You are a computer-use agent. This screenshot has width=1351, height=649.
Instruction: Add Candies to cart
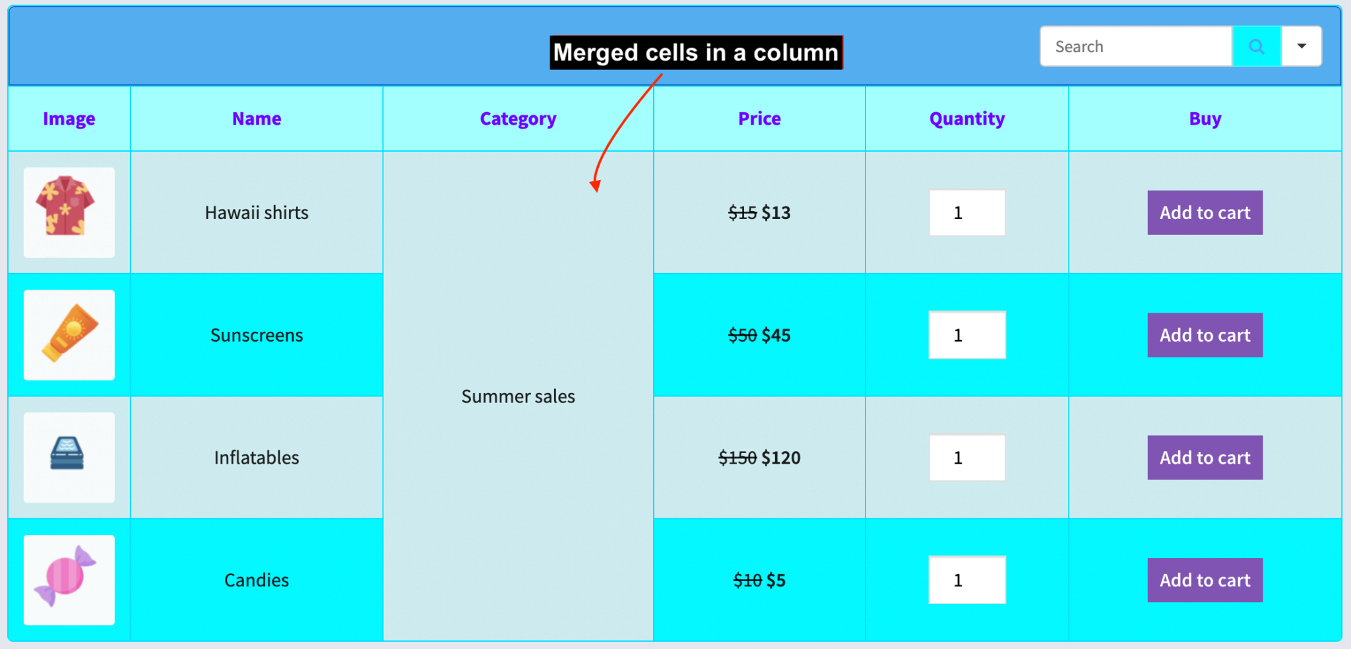pyautogui.click(x=1205, y=580)
